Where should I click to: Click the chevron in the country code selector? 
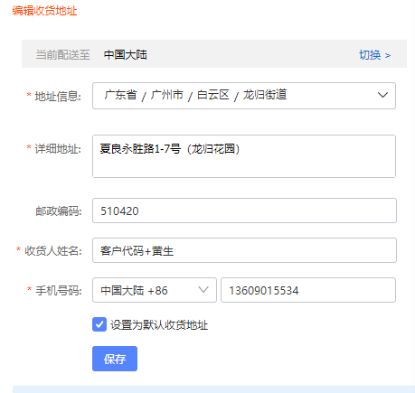tap(203, 290)
